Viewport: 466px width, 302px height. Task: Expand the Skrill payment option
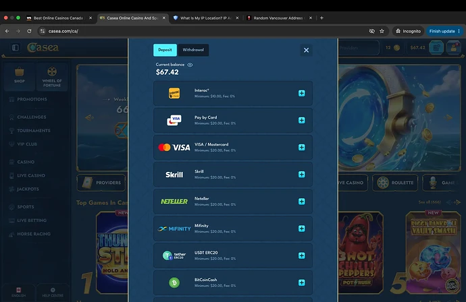click(301, 175)
